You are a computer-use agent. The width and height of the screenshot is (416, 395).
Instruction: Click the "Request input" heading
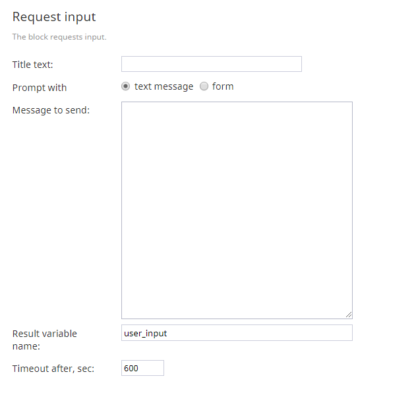pyautogui.click(x=54, y=17)
